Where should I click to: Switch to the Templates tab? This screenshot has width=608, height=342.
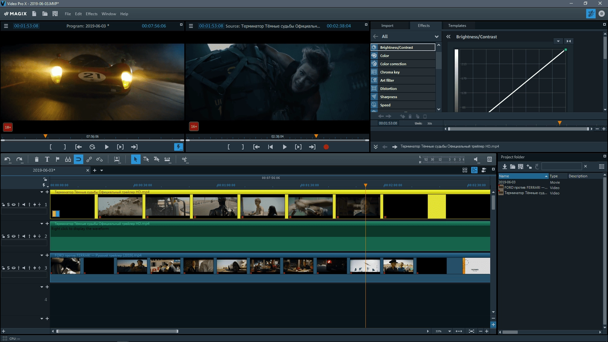point(457,26)
